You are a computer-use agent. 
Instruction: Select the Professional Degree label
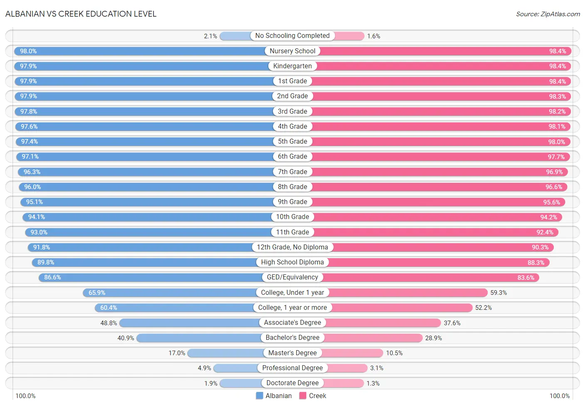[292, 368]
